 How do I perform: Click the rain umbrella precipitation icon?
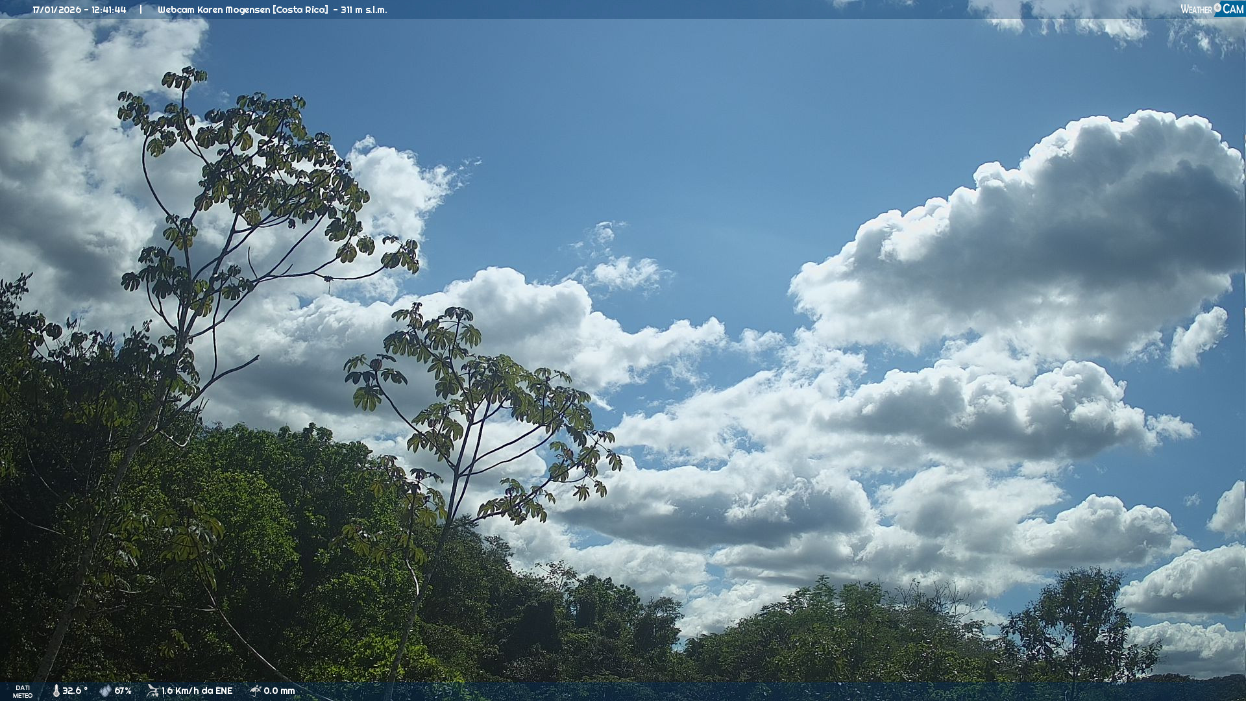point(255,691)
